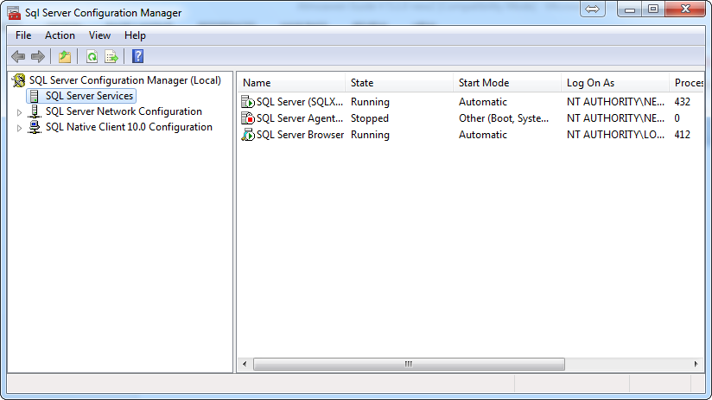712x400 pixels.
Task: Open the Help menu
Action: [135, 35]
